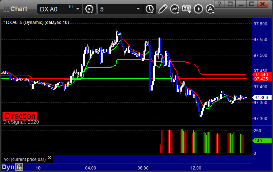Click the Dyn time scale label

[x=8, y=167]
